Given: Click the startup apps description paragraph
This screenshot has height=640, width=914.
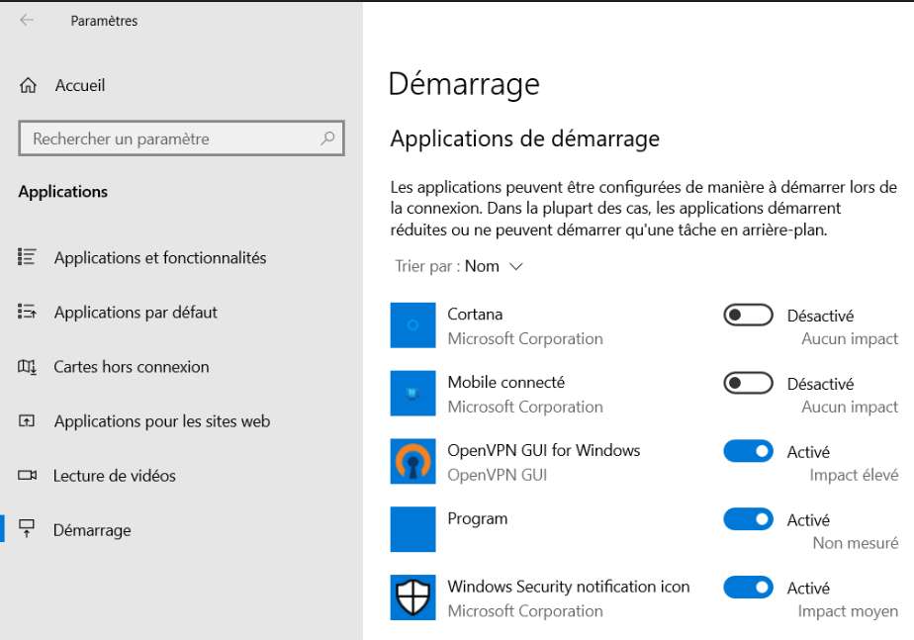Looking at the screenshot, I should 644,208.
